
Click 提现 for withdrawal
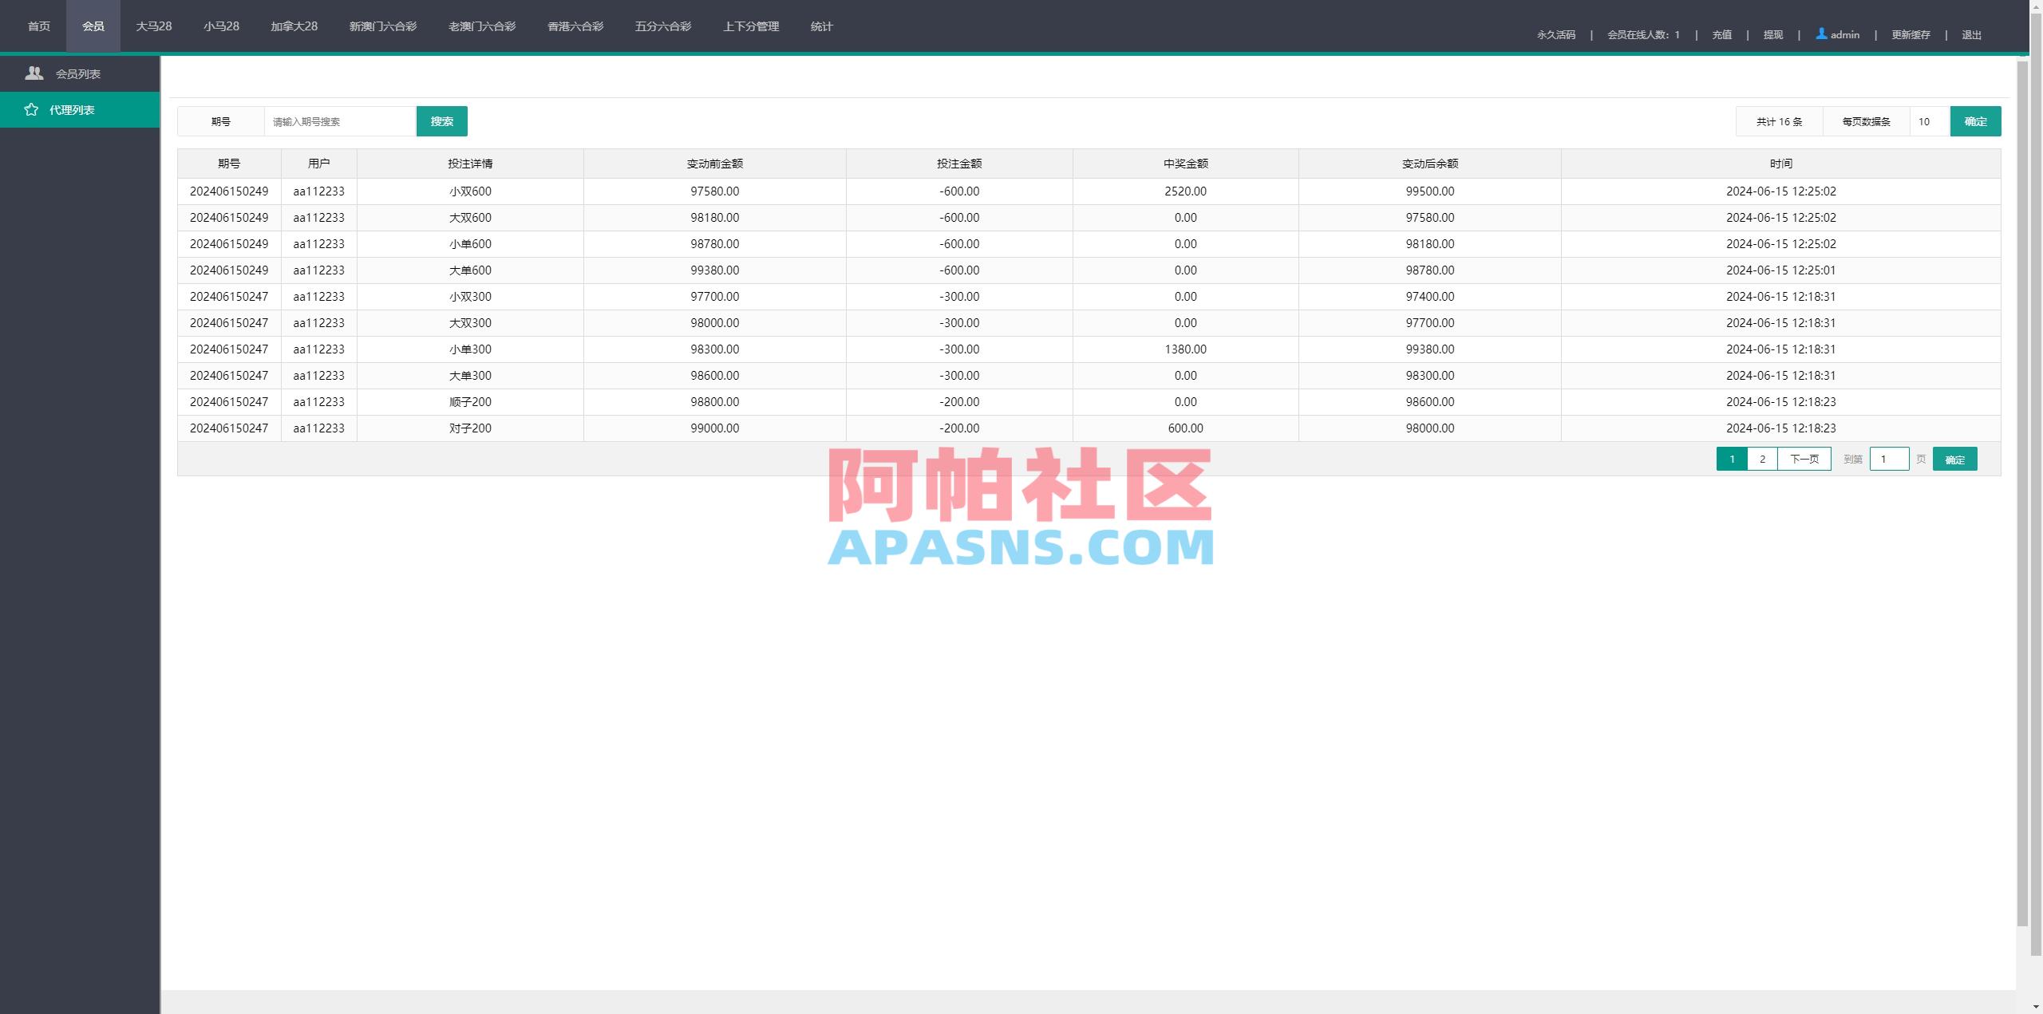click(x=1773, y=34)
